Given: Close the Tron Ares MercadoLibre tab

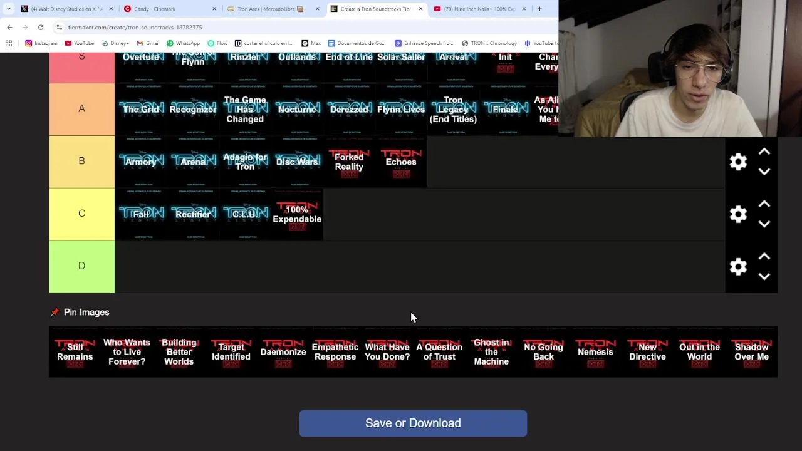Looking at the screenshot, I should click(x=317, y=9).
